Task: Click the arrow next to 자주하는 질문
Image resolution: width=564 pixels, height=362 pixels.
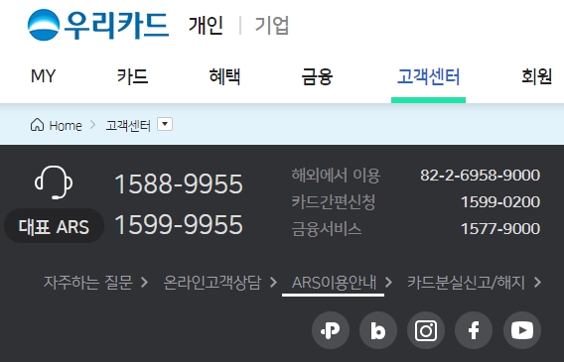Action: click(x=145, y=283)
